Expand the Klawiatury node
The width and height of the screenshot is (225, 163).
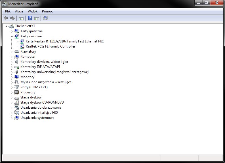point(12,52)
